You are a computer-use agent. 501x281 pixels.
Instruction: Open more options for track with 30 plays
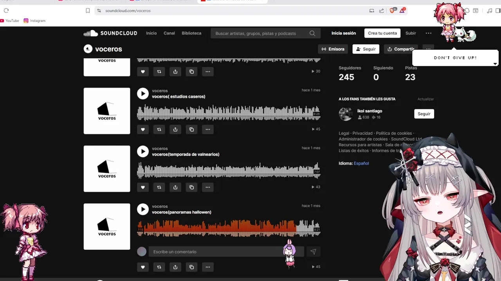(x=208, y=71)
